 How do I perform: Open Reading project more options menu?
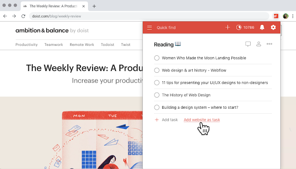coord(269,44)
